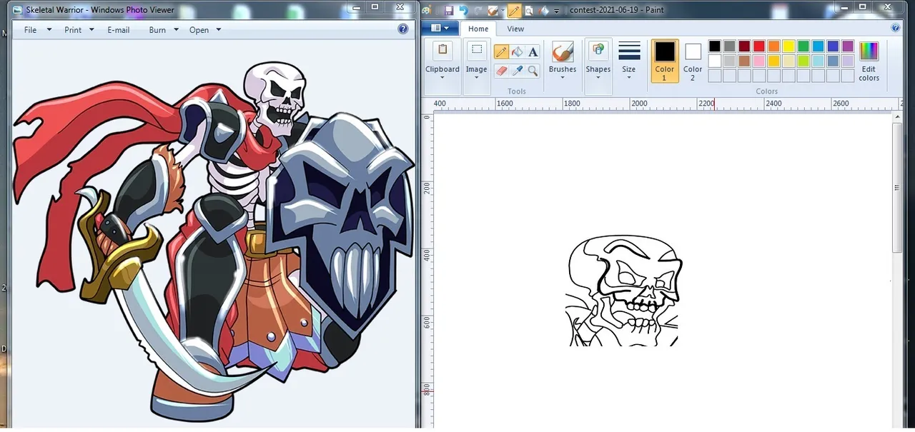Open File menu arrow in Photo Viewer
Screen dimensions: 915x432
(x=49, y=30)
